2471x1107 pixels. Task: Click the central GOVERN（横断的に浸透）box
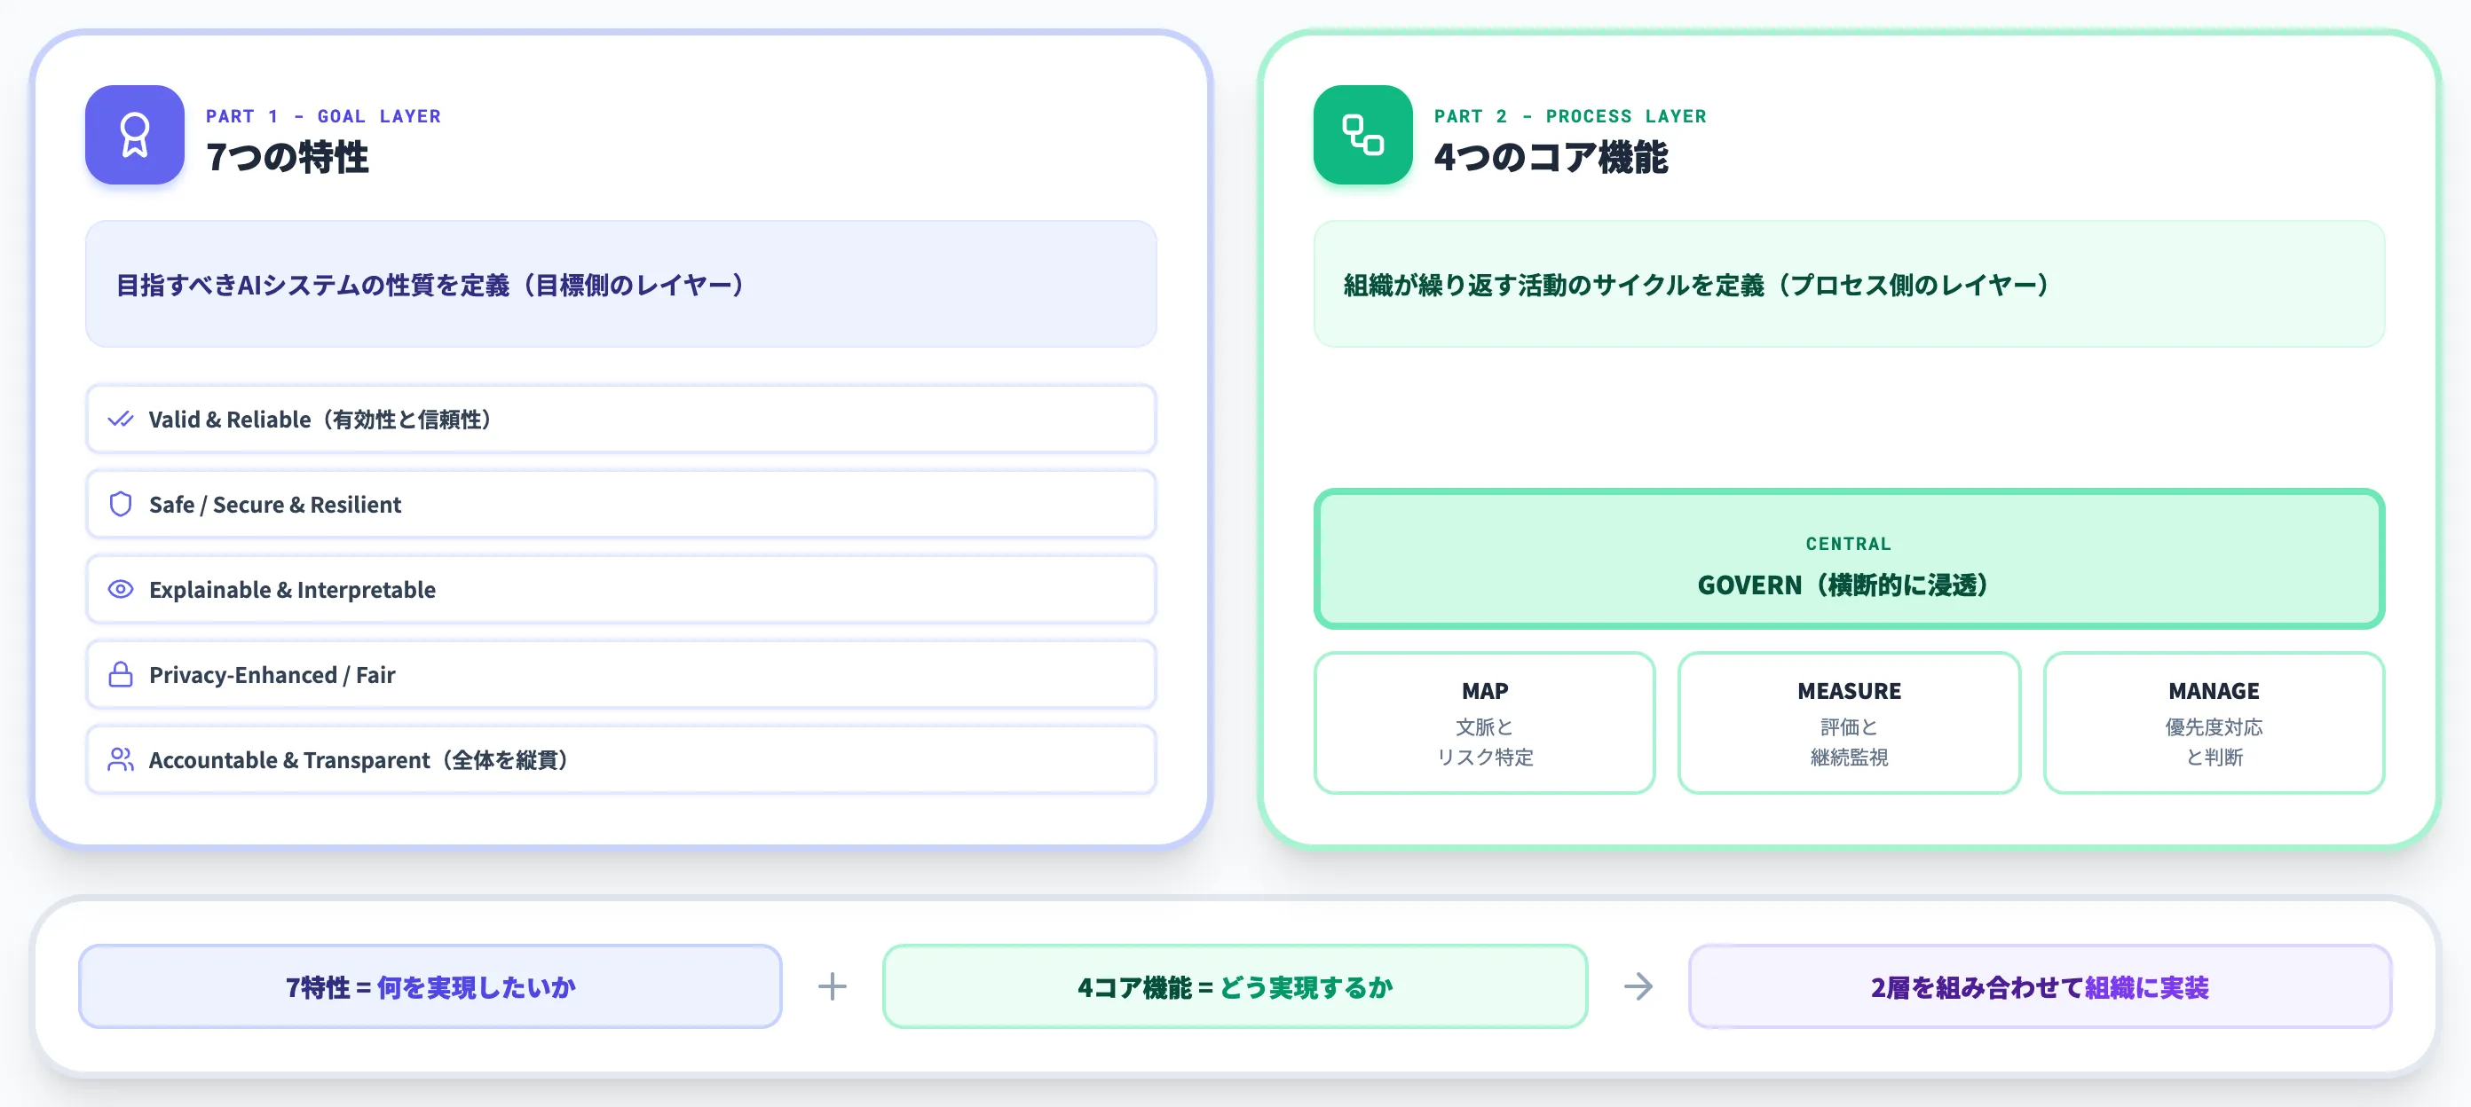click(x=1849, y=559)
